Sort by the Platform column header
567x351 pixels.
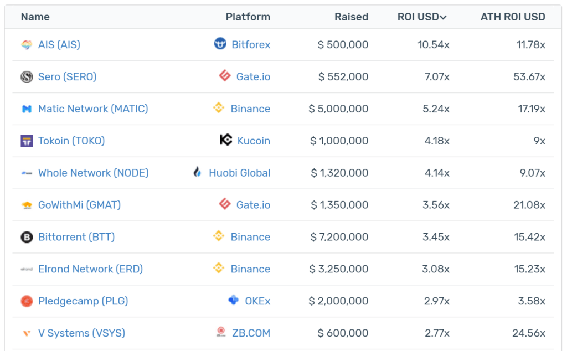pos(248,17)
